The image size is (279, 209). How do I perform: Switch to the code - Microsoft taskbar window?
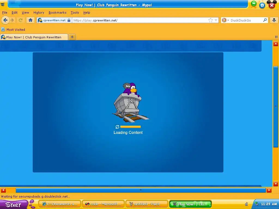(x=103, y=204)
